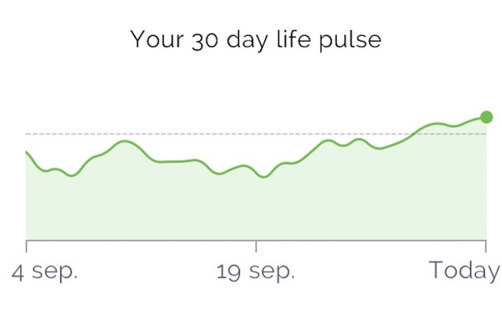
Task: Click the tick mark above "4 sep."
Action: click(x=26, y=246)
